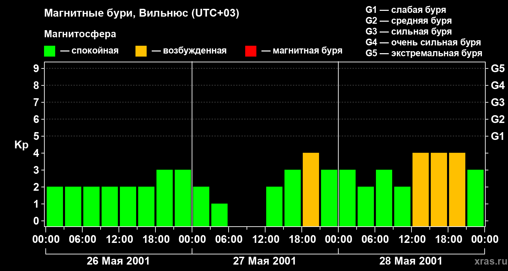Click the G1 tick label on right axis
This screenshot has width=508, height=271.
coord(498,136)
